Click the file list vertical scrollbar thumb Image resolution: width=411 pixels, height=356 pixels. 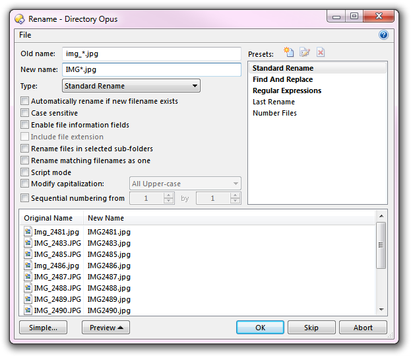tap(381, 245)
